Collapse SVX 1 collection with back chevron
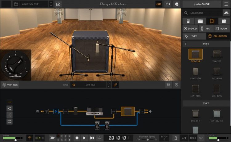The image size is (231, 142). [x=186, y=44]
